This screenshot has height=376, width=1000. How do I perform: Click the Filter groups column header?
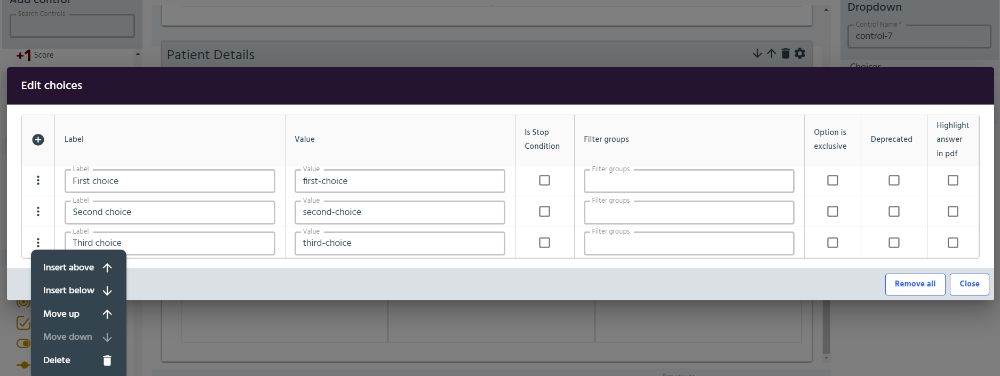(x=606, y=139)
